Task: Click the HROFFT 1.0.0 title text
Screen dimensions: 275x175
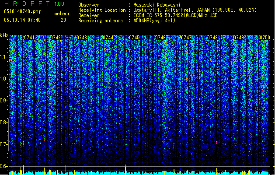Action: [x=35, y=3]
